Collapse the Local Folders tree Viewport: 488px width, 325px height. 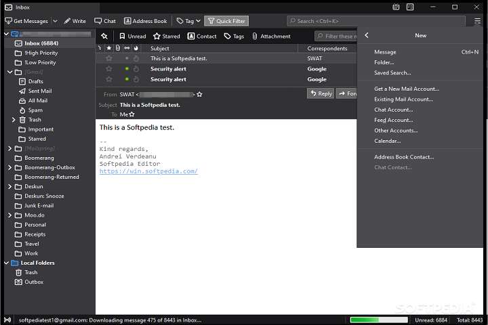pyautogui.click(x=7, y=263)
